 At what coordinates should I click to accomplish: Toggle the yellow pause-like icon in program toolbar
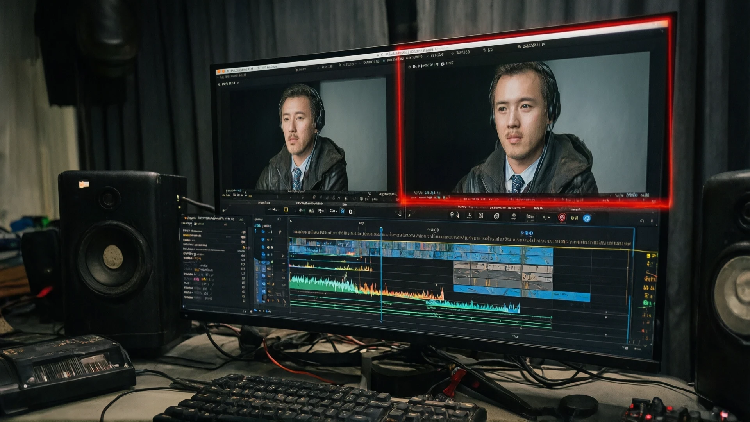click(574, 218)
